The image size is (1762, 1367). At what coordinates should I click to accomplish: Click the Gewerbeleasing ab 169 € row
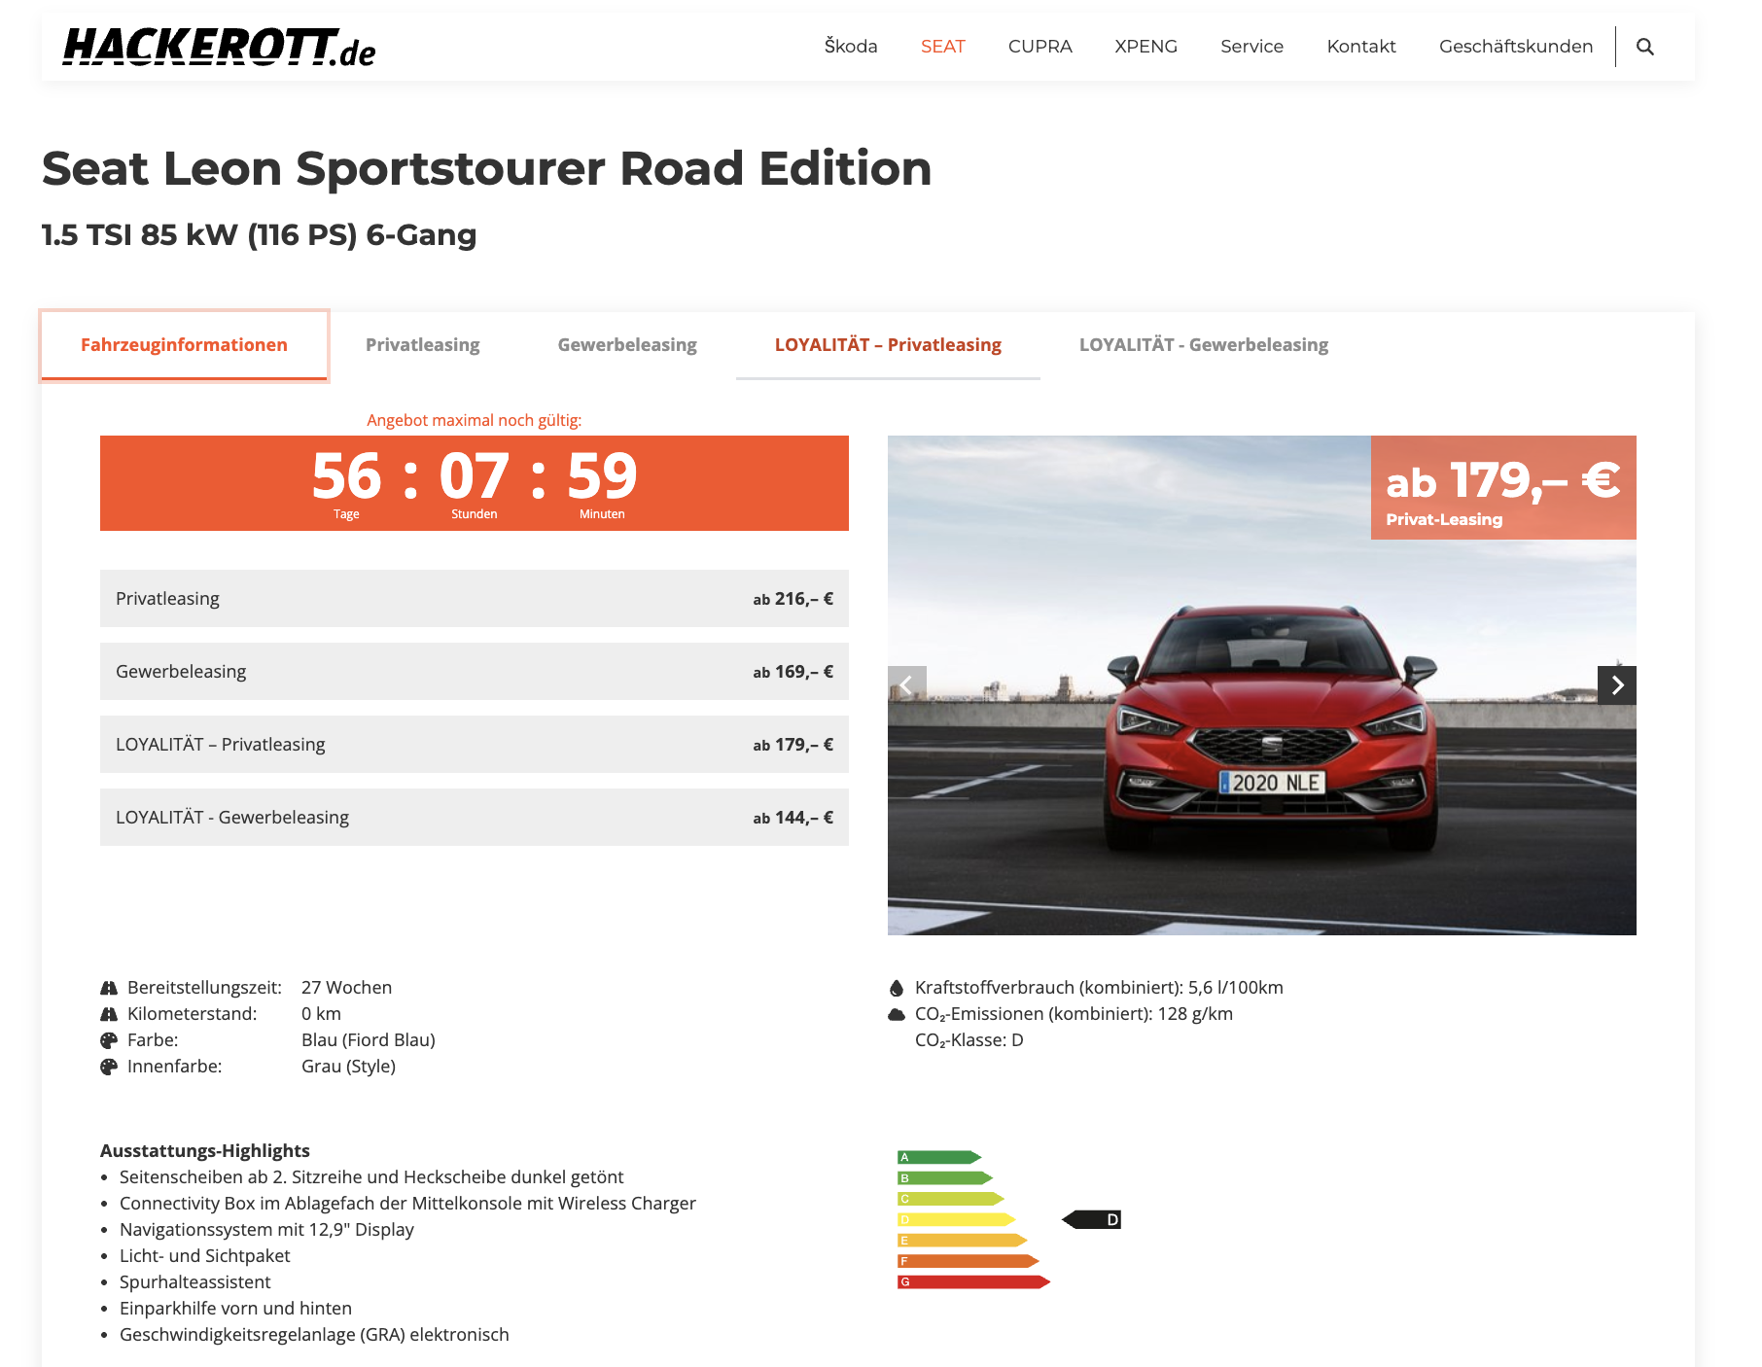click(474, 672)
